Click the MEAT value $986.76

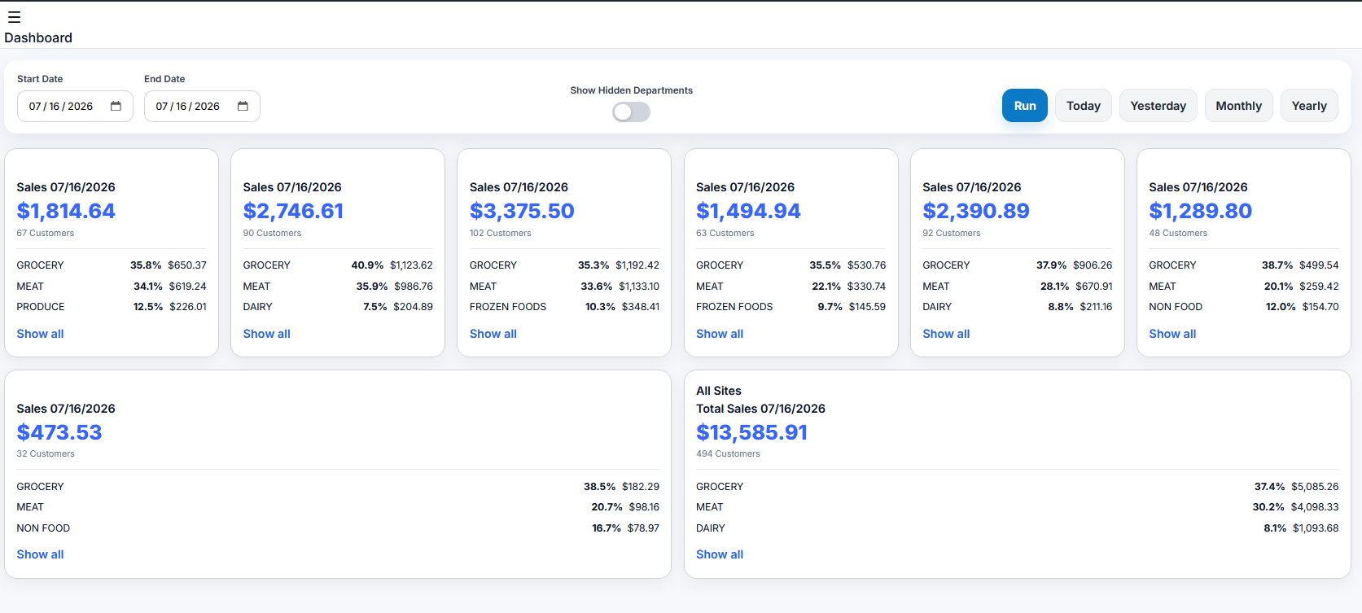coord(414,287)
